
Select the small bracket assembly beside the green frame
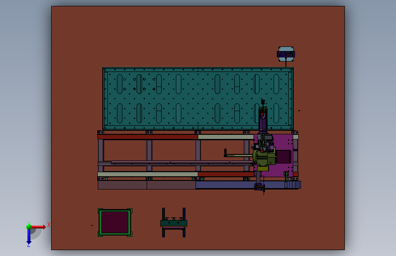(x=174, y=222)
